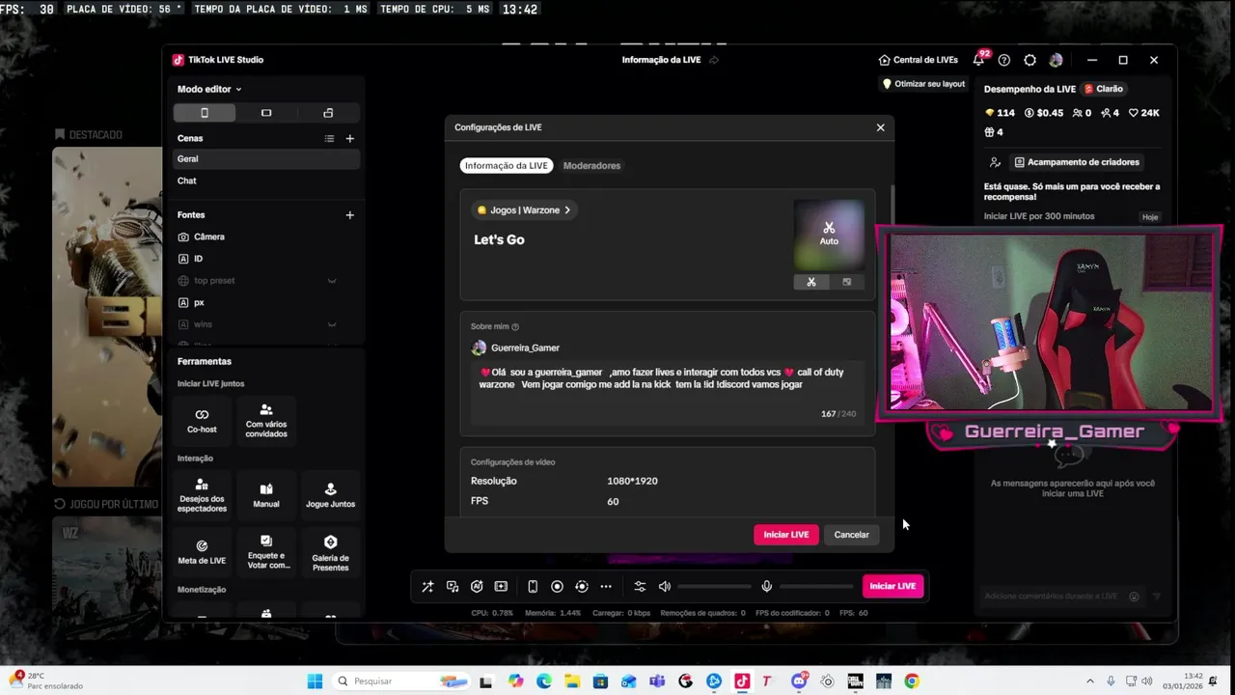Click Iniciar LIVE on bottom toolbar

pyautogui.click(x=892, y=586)
